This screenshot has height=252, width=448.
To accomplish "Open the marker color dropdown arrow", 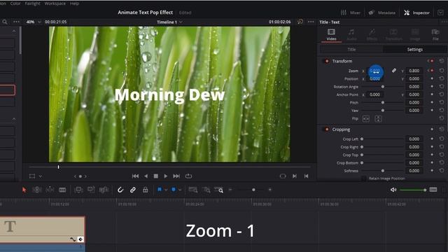I will click(180, 190).
